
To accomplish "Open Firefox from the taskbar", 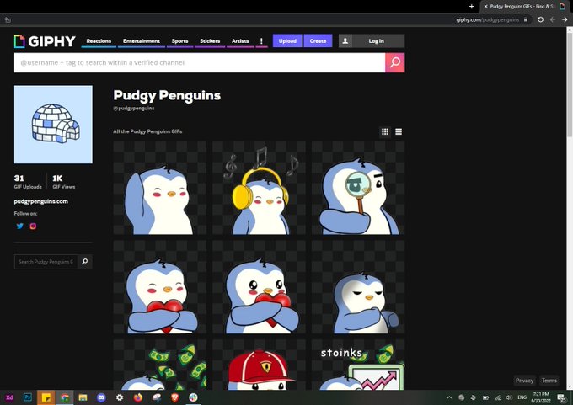I will pyautogui.click(x=137, y=397).
